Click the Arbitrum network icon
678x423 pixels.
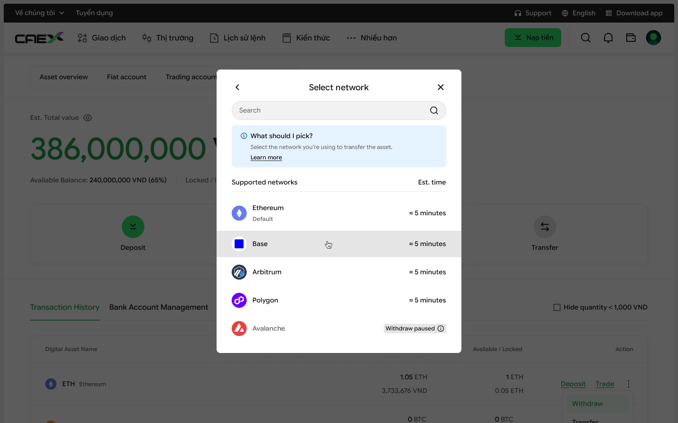click(239, 272)
